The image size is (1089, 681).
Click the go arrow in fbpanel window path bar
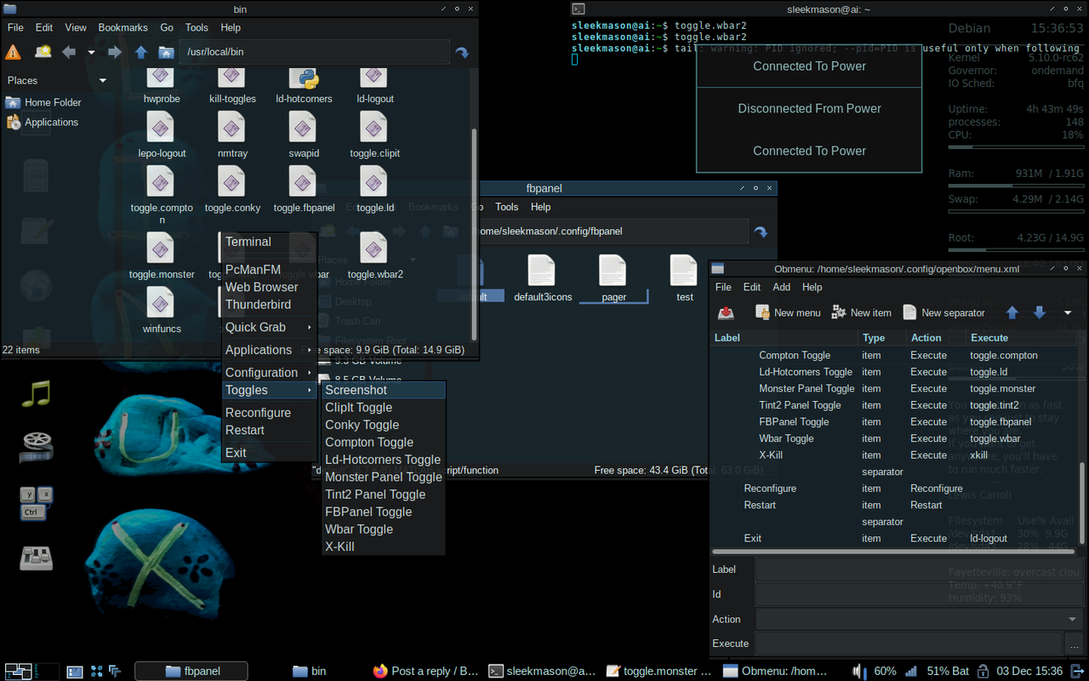[761, 232]
